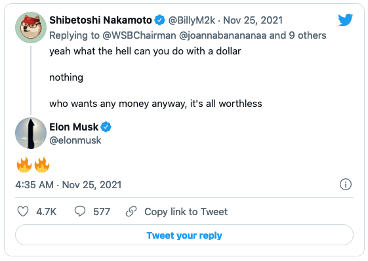The height and width of the screenshot is (261, 368).
Task: Click the Shibetoshi Nakamoto display name
Action: coord(100,20)
